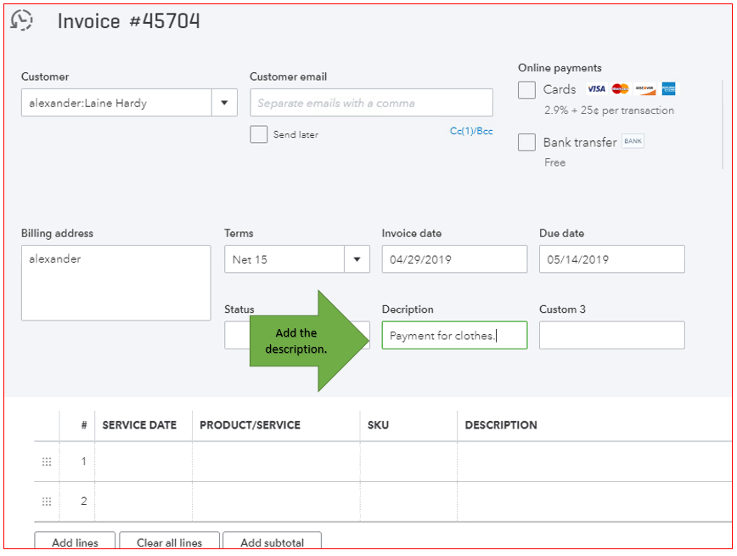The width and height of the screenshot is (737, 556).
Task: Click the Clear all lines button
Action: click(169, 542)
